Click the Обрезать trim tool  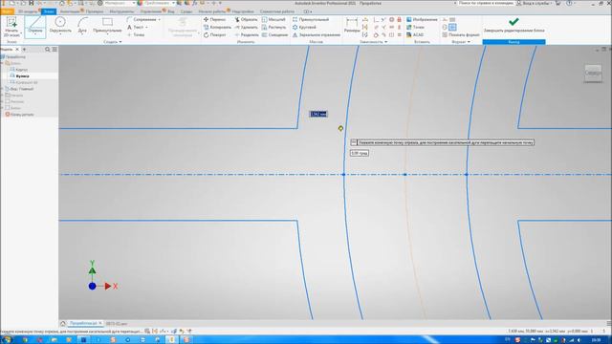(246, 19)
